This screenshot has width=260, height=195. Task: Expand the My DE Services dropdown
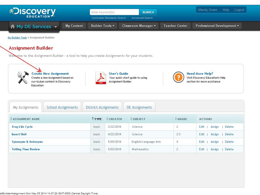tap(56, 27)
